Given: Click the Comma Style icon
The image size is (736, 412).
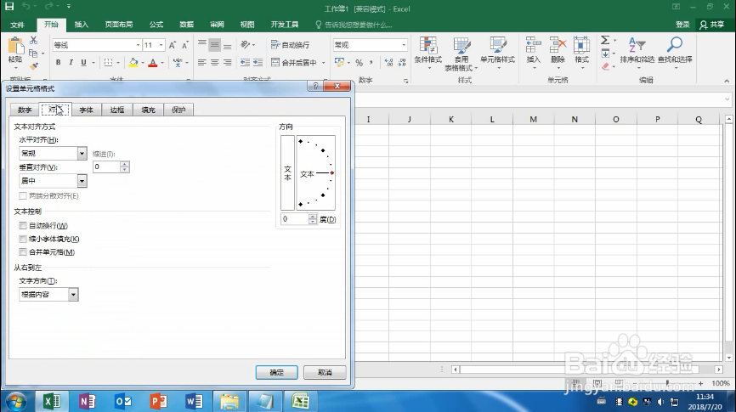Looking at the screenshot, I should tap(371, 62).
